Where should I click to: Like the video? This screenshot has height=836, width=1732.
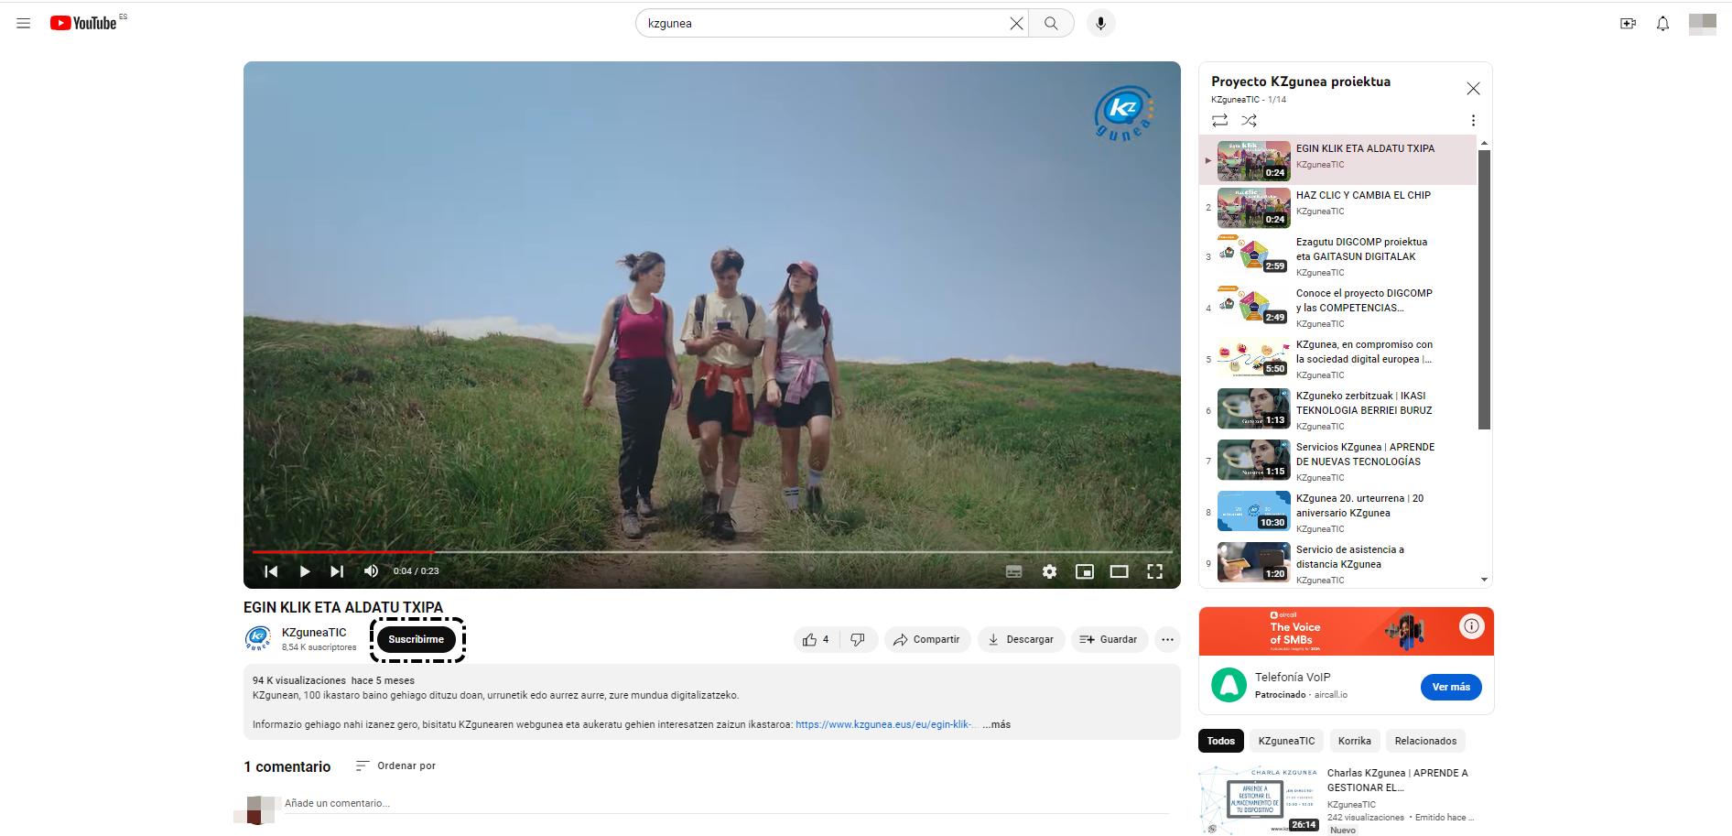point(817,639)
